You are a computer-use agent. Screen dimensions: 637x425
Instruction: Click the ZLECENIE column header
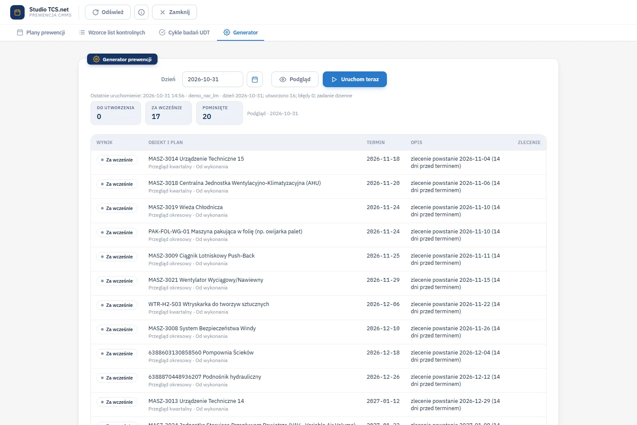(x=529, y=142)
